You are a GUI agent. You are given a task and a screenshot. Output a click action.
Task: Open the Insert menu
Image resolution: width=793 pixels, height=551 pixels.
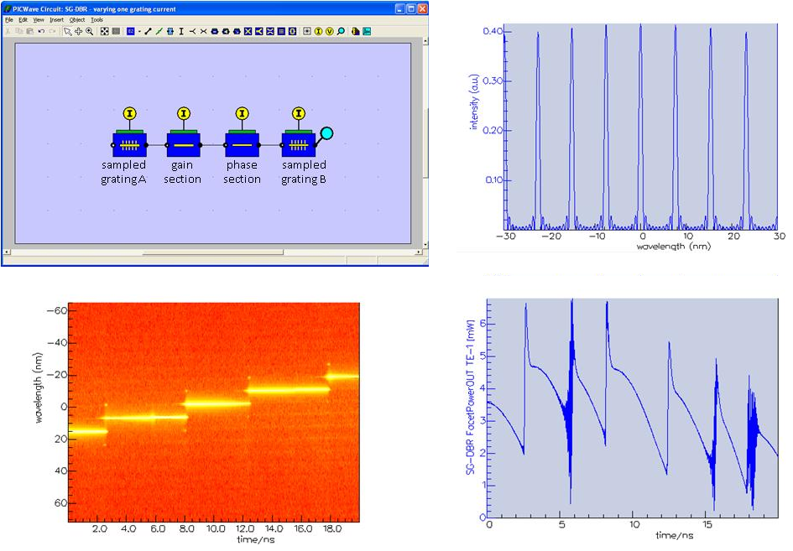[x=56, y=20]
